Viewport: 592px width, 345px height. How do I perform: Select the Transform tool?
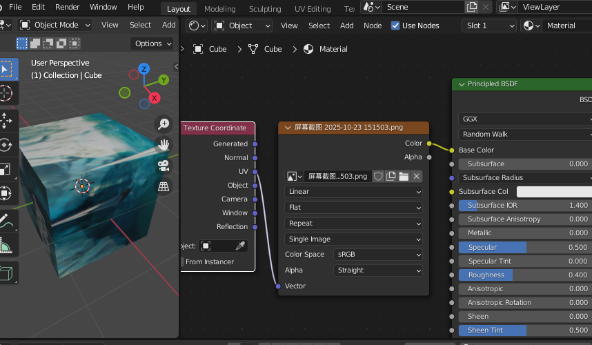click(6, 193)
